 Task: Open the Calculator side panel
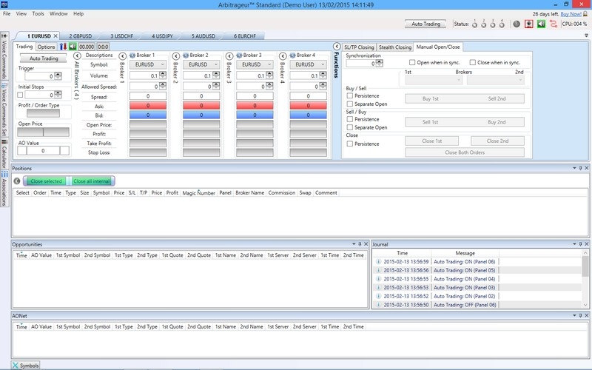tap(4, 154)
